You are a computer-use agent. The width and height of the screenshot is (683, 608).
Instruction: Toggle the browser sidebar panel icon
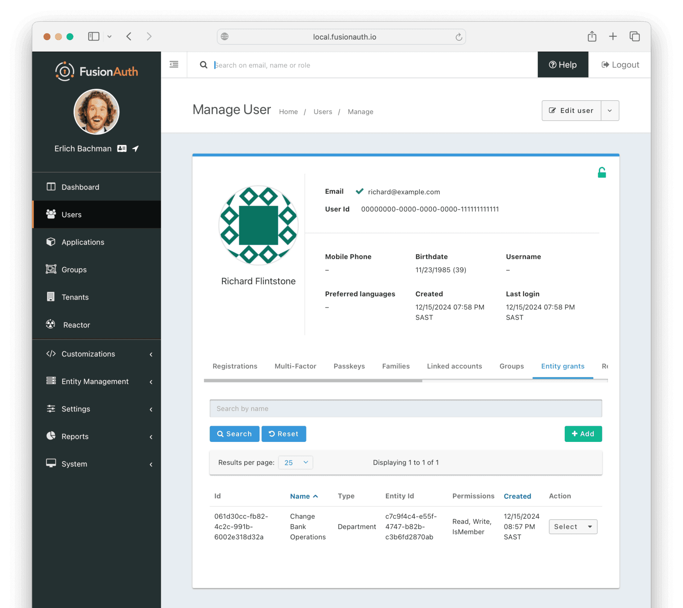coord(93,37)
